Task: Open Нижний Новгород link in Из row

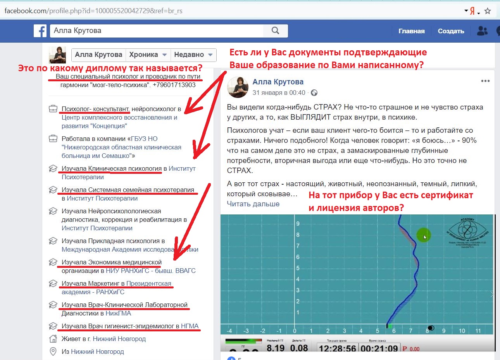Action: coord(97,351)
